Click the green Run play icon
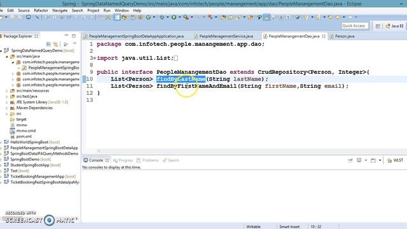Viewport: 407px width, 229px height. [174, 17]
